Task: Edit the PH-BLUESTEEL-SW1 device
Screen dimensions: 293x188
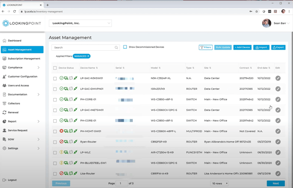Action: 278,163
